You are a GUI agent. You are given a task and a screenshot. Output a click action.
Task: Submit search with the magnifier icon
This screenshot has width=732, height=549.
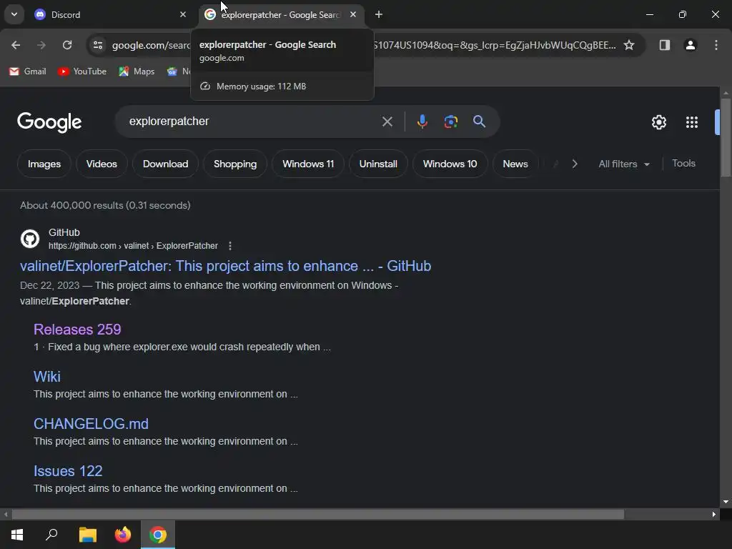(479, 122)
